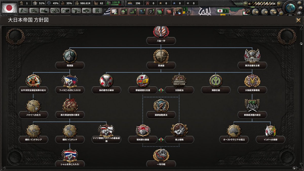Close the 大日本帝国 方針図 window
This screenshot has width=304, height=171.
pyautogui.click(x=298, y=20)
